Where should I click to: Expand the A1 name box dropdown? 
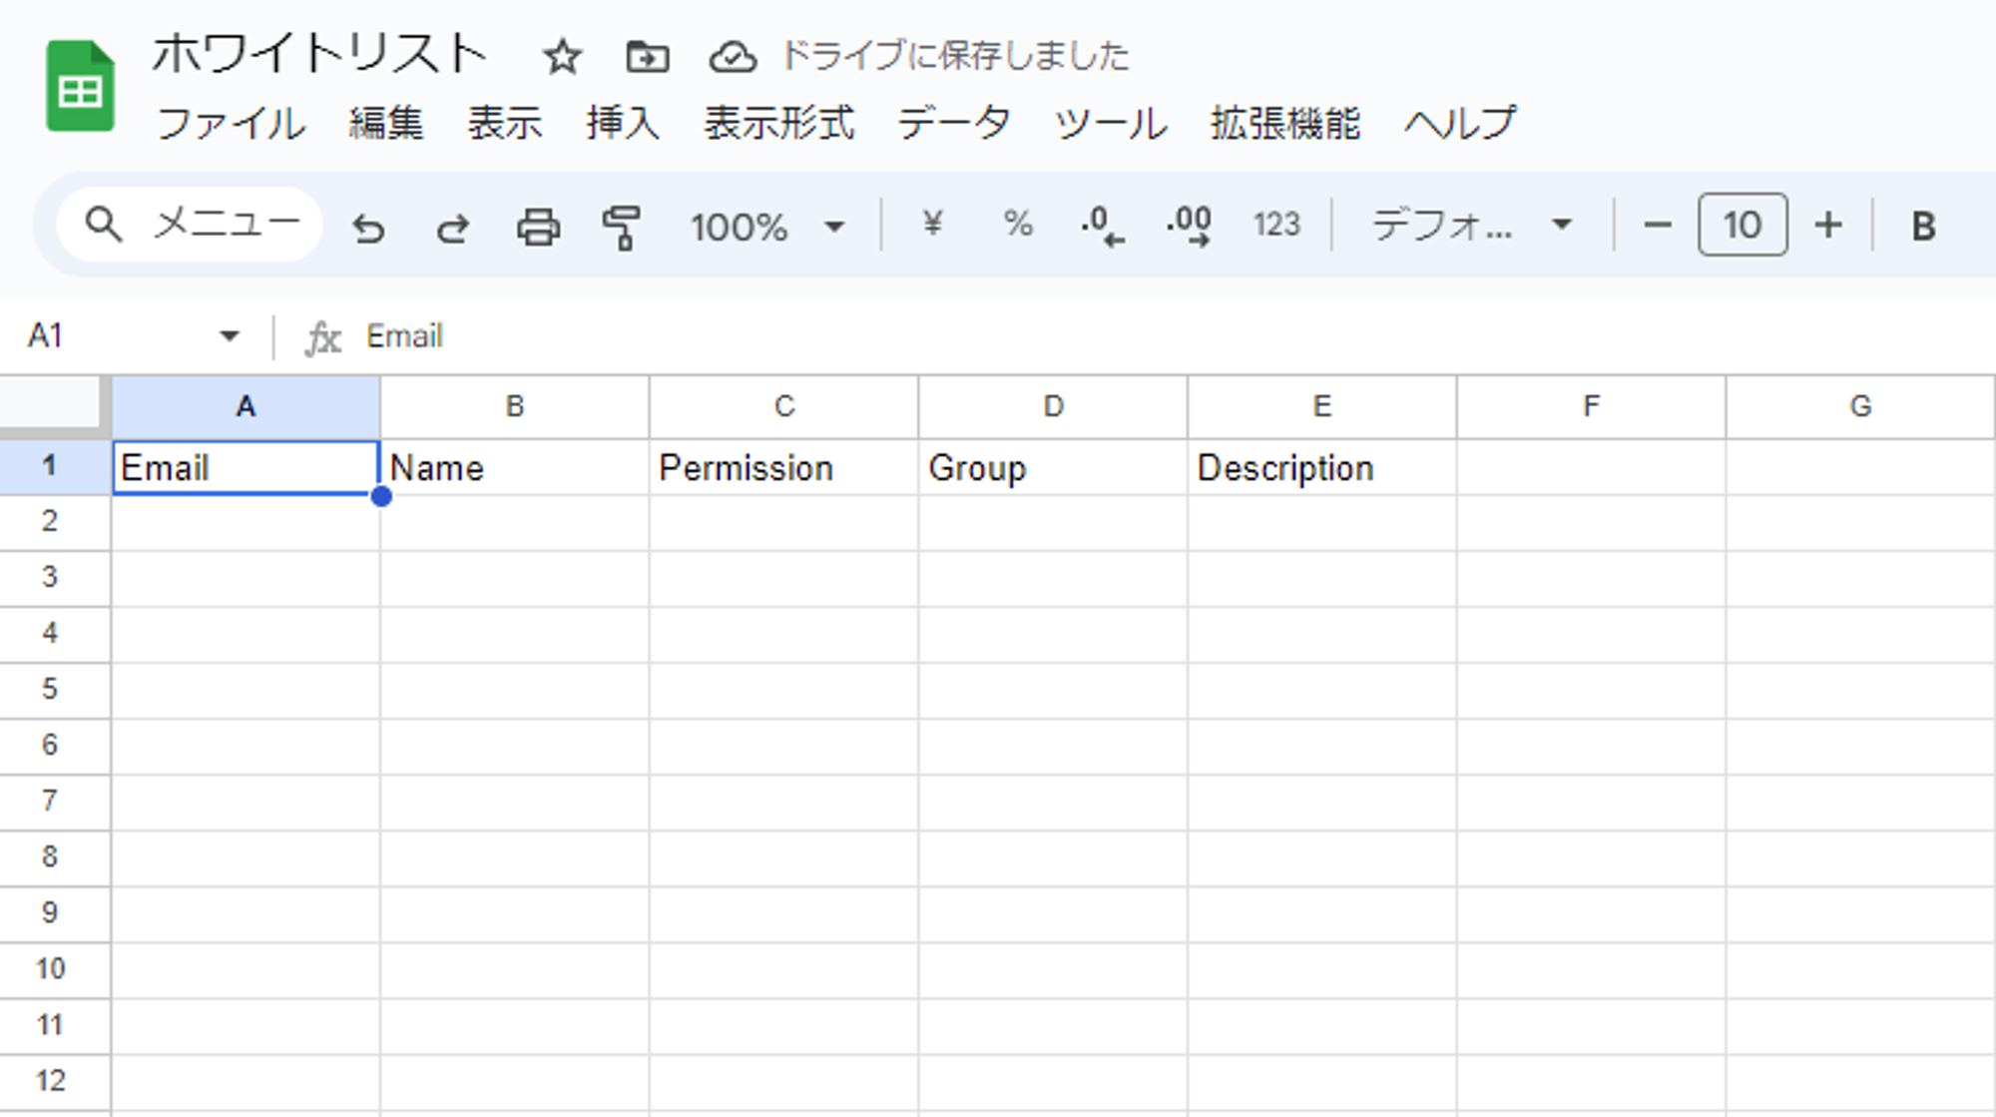230,336
